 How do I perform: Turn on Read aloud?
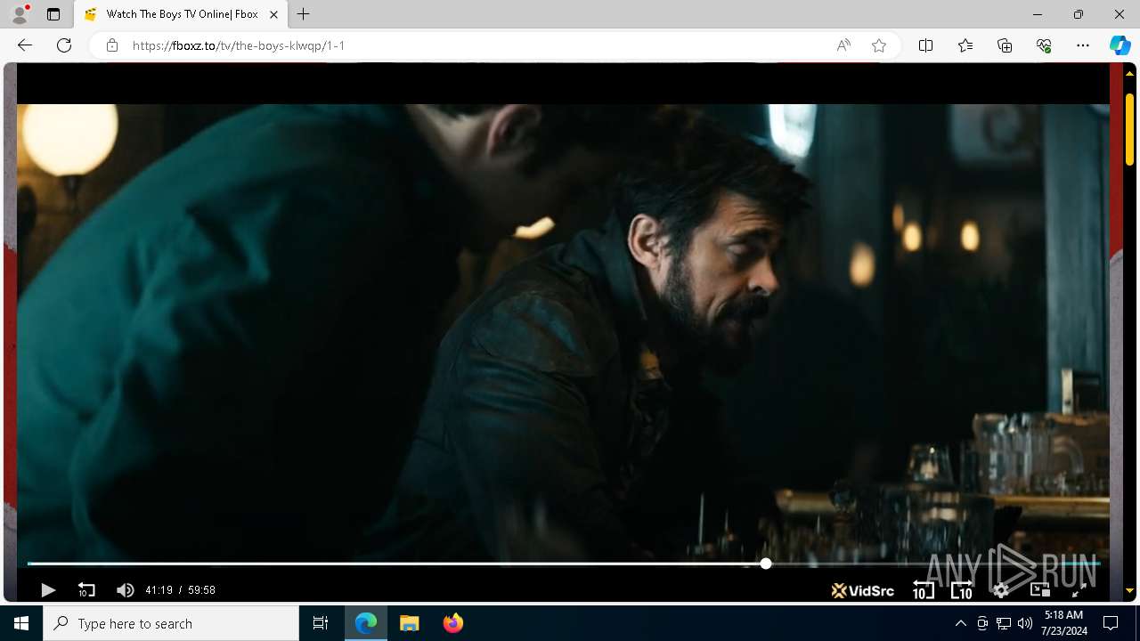coord(843,45)
